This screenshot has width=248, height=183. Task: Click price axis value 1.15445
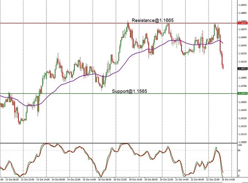click(243, 110)
